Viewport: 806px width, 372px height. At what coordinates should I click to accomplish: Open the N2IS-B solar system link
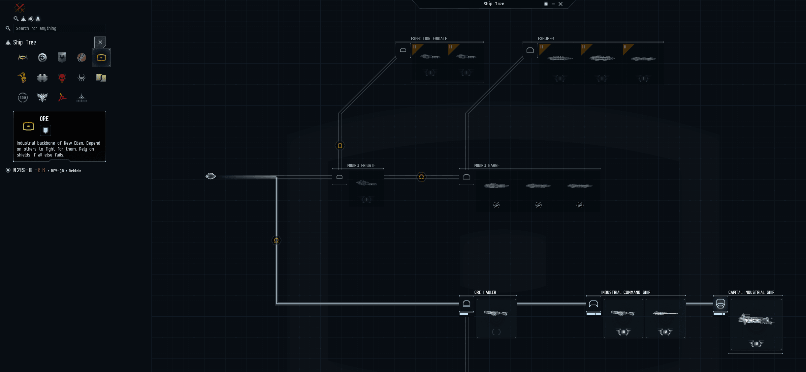coord(22,170)
